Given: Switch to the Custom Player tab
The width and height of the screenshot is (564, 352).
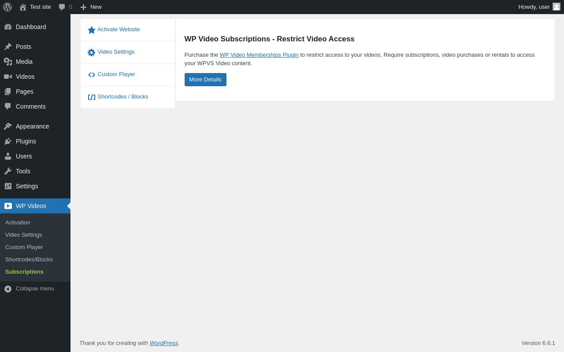Looking at the screenshot, I should point(128,75).
